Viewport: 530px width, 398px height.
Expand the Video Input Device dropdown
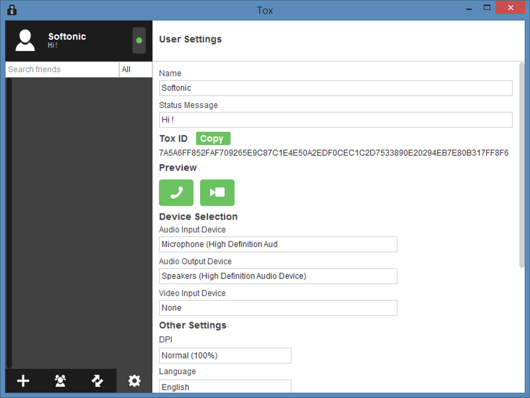(278, 308)
